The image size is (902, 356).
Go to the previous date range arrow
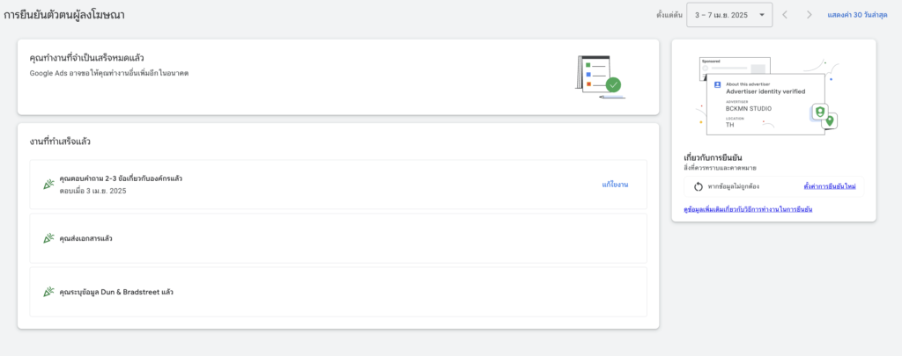point(785,15)
